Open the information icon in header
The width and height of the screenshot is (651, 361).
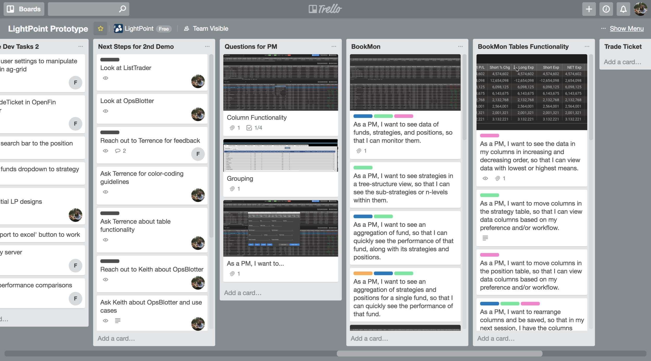click(x=606, y=9)
